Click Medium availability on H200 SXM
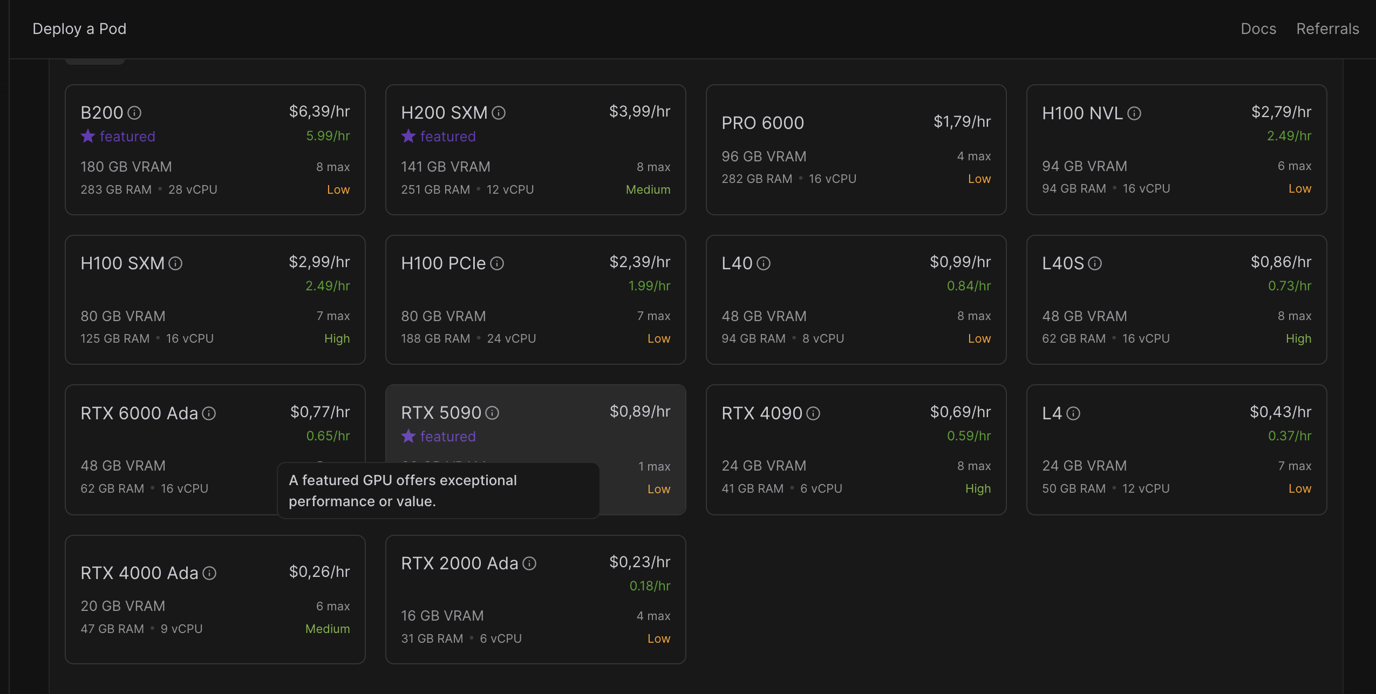Screen dimensions: 1376x694 tap(648, 190)
